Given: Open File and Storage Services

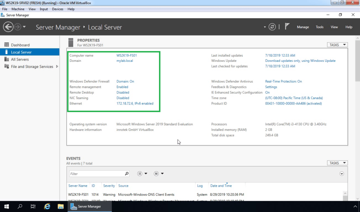Looking at the screenshot, I should (32, 66).
